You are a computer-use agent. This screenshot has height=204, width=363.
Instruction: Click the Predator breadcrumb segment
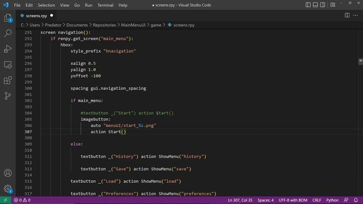point(53,25)
